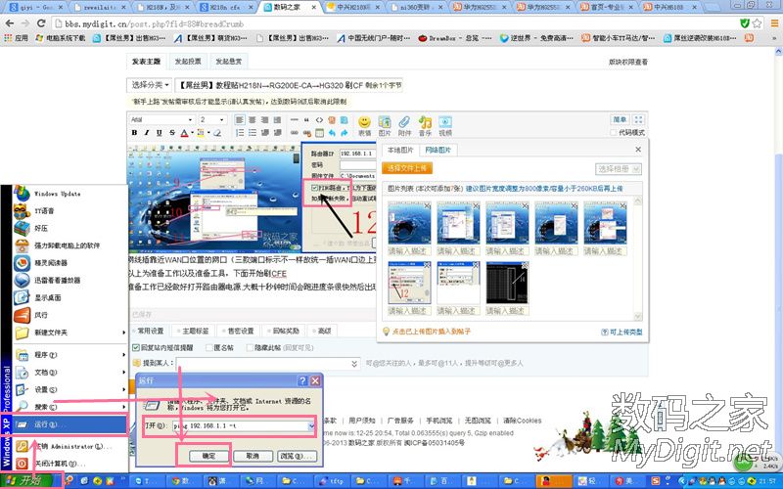This screenshot has height=489, width=783.
Task: Click 取消 in the Run dialog
Action: (x=253, y=456)
